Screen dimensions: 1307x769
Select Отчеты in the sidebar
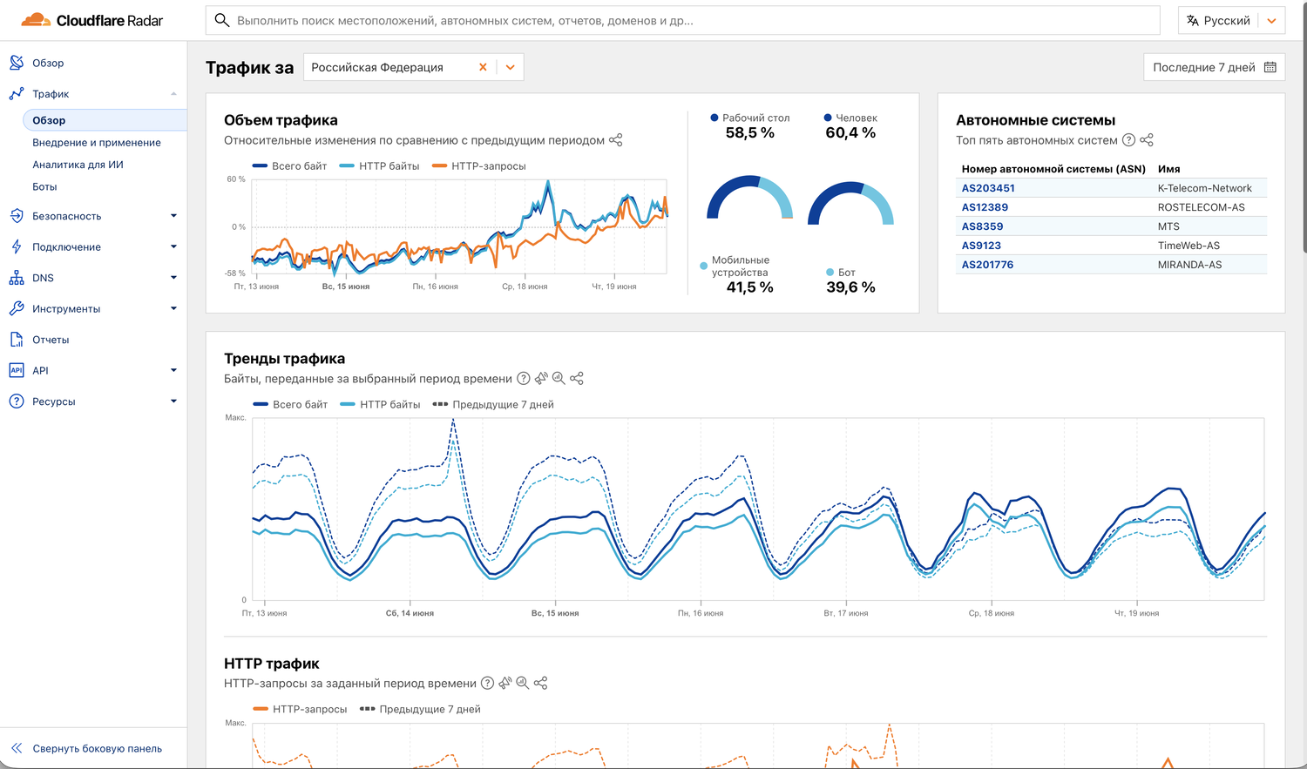(51, 340)
